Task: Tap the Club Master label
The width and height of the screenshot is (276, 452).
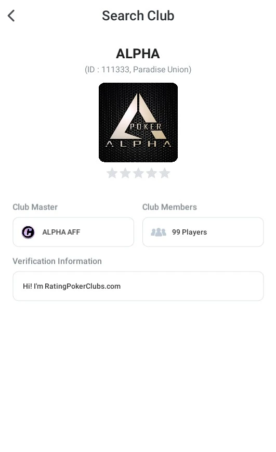Action: pos(35,207)
